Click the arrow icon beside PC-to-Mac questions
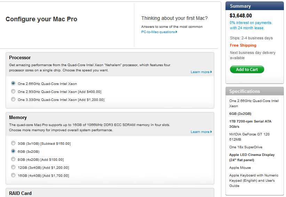 click(x=176, y=32)
